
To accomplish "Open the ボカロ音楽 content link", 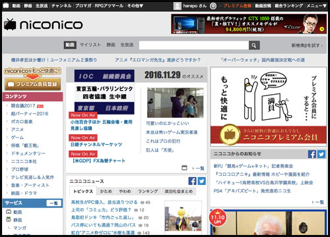I will pyautogui.click(x=22, y=122).
